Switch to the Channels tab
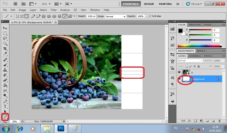227x133 pixels. (x=195, y=56)
